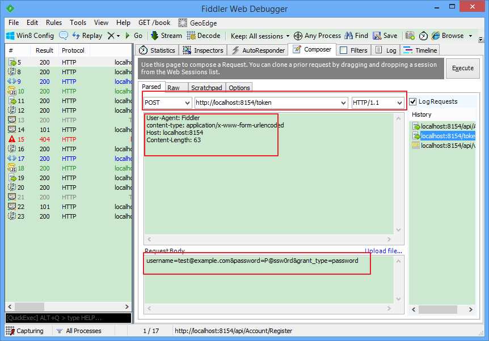
Task: Expand the toolbar overflow chevron
Action: [x=480, y=39]
